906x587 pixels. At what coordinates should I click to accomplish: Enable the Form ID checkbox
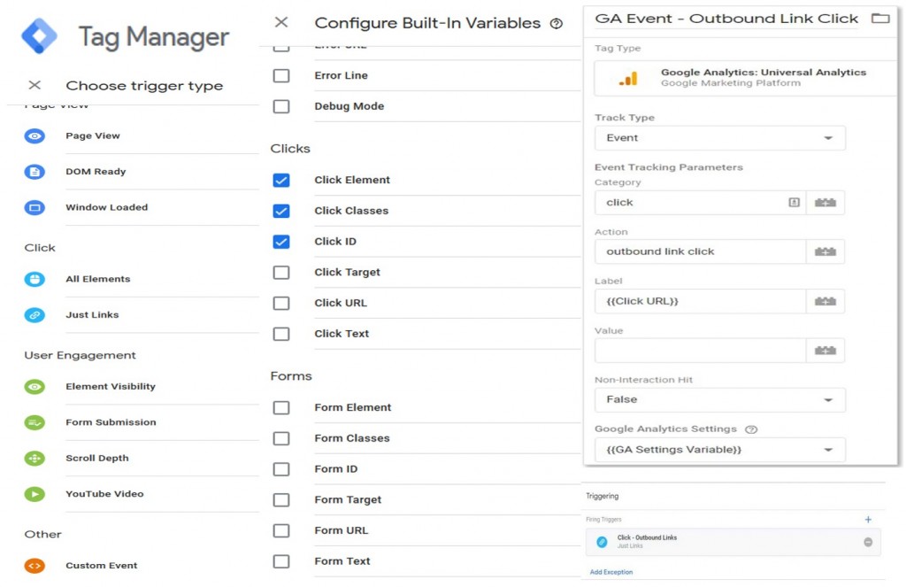coord(281,469)
